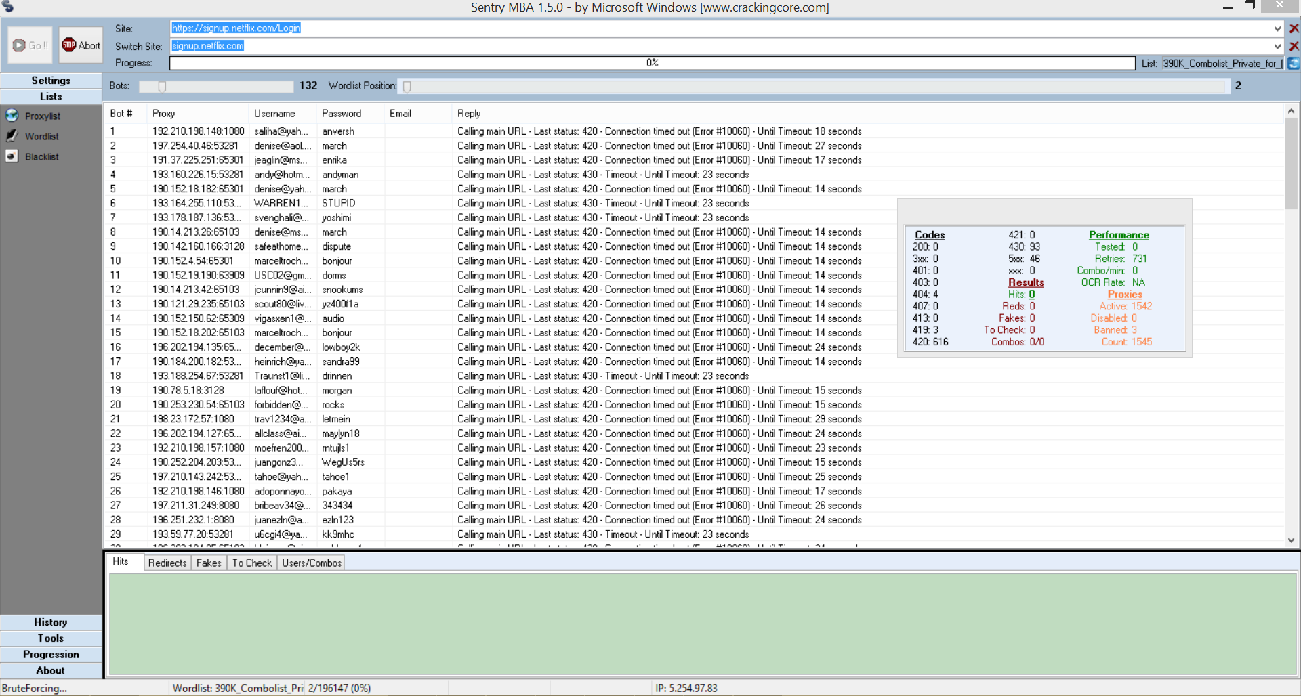Click the Wordlist Position slider handle
Viewport: 1301px width, 696px height.
pos(407,86)
